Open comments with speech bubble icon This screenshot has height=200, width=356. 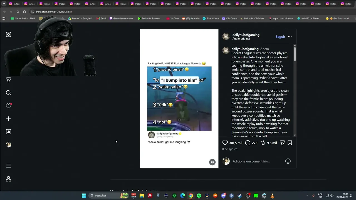(x=248, y=143)
